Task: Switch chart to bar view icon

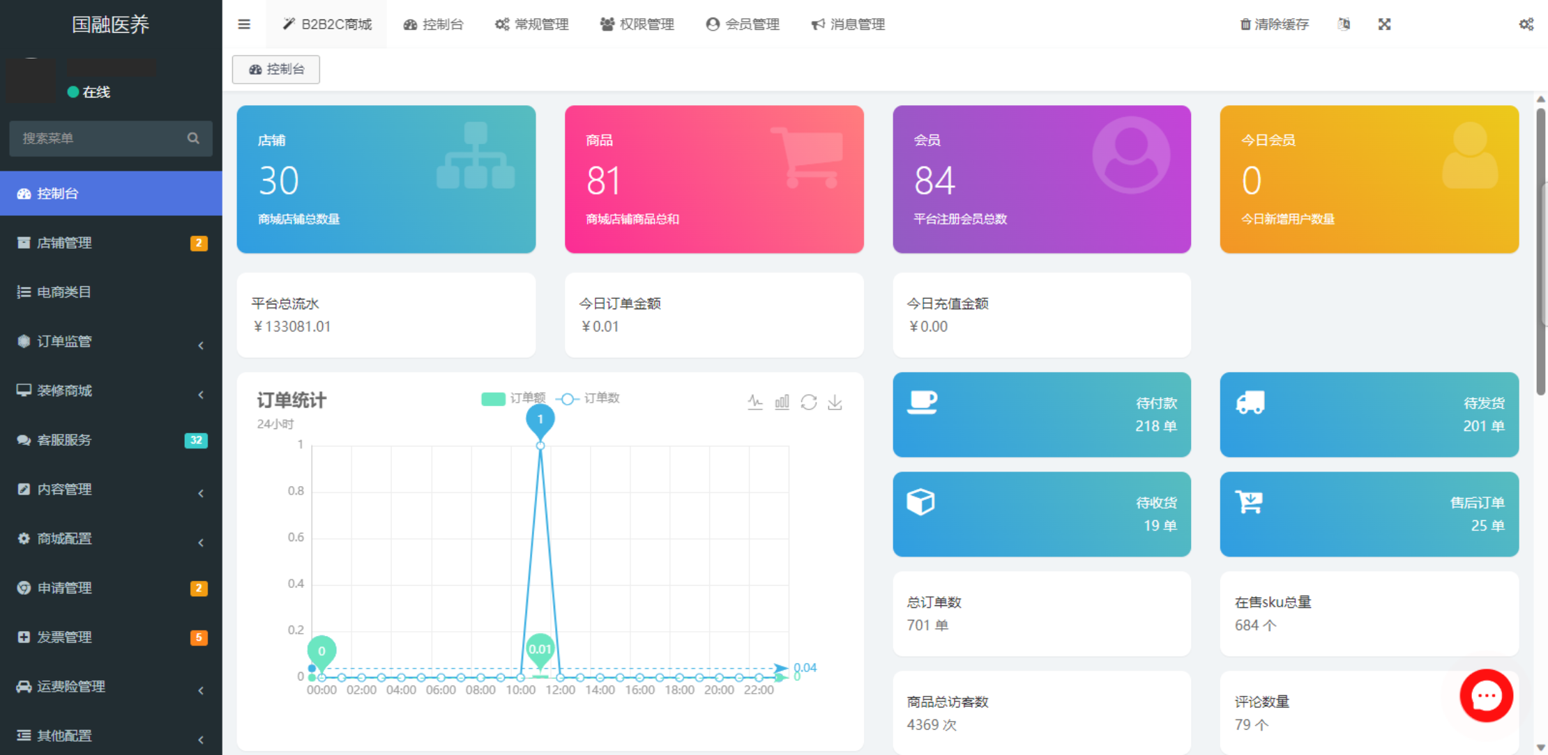Action: point(782,402)
